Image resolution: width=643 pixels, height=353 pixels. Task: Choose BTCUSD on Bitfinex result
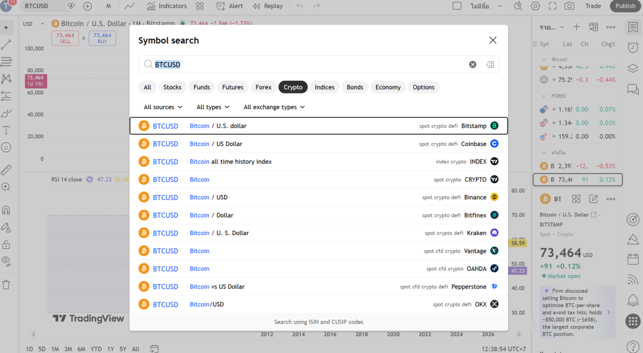(318, 215)
